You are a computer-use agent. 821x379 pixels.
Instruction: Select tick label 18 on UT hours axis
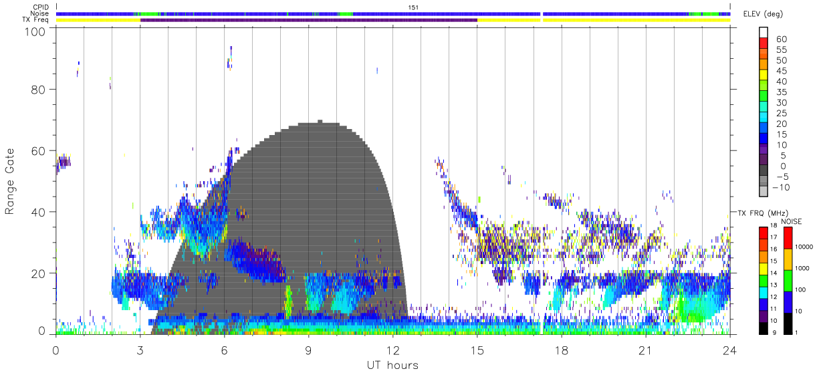[561, 350]
